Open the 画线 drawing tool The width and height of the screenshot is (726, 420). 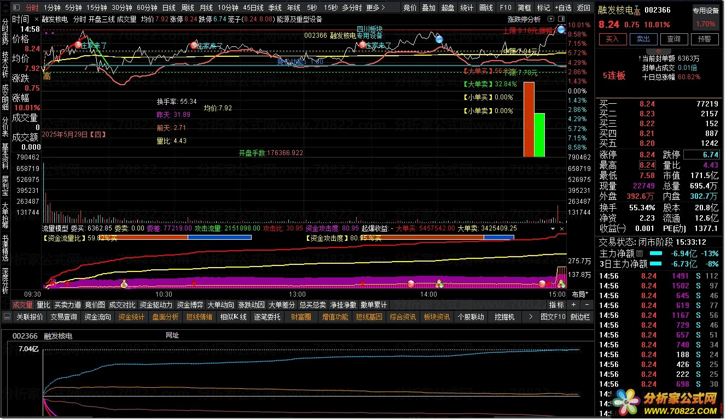(x=486, y=8)
